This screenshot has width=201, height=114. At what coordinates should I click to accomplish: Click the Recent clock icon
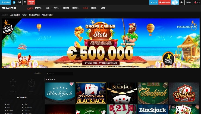pos(31,83)
